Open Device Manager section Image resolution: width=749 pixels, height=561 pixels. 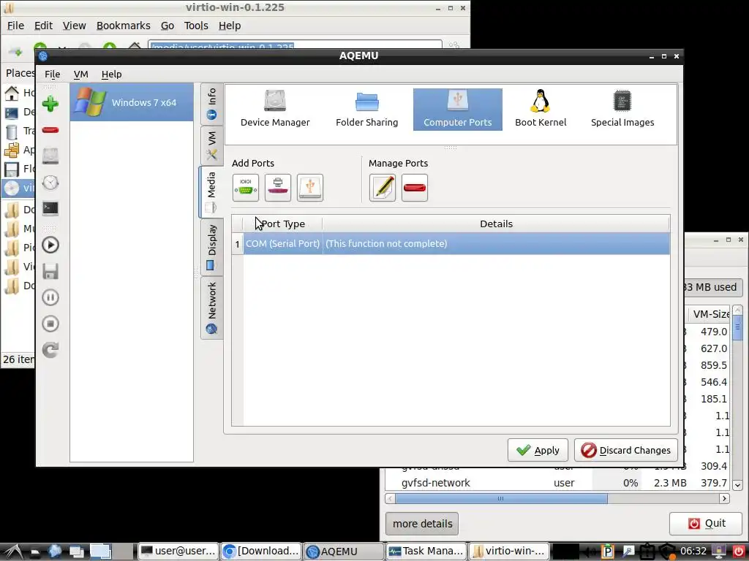[x=275, y=110]
